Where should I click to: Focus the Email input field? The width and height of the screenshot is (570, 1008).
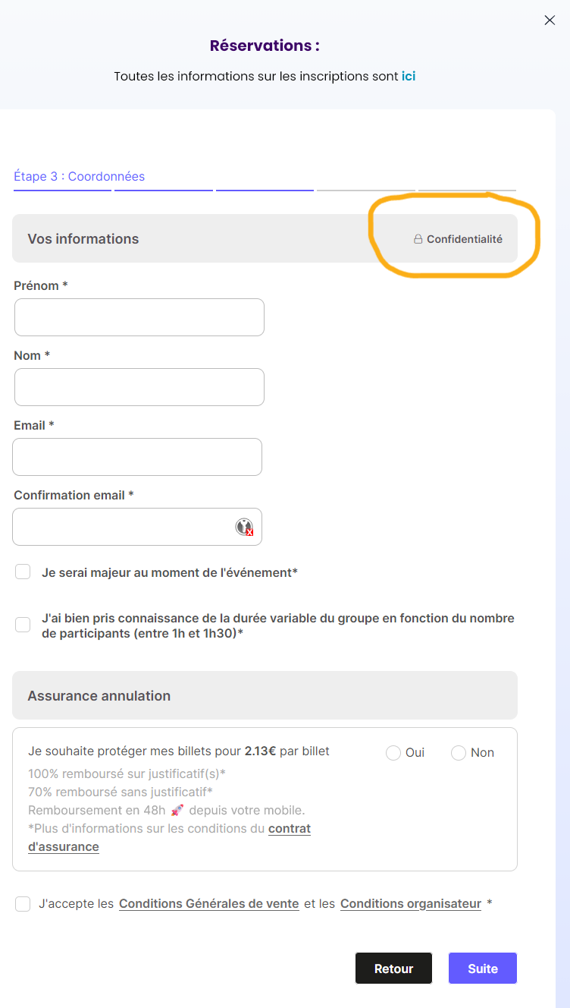click(x=136, y=456)
